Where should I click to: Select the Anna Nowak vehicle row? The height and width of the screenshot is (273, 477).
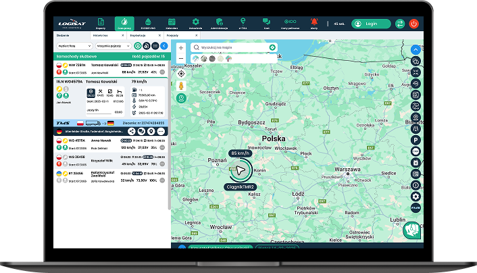(111, 144)
